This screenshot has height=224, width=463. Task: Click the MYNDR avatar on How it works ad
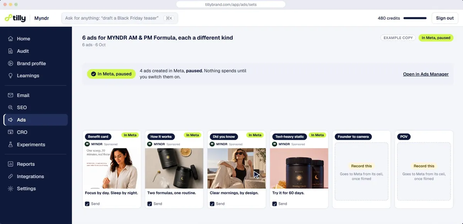click(150, 144)
